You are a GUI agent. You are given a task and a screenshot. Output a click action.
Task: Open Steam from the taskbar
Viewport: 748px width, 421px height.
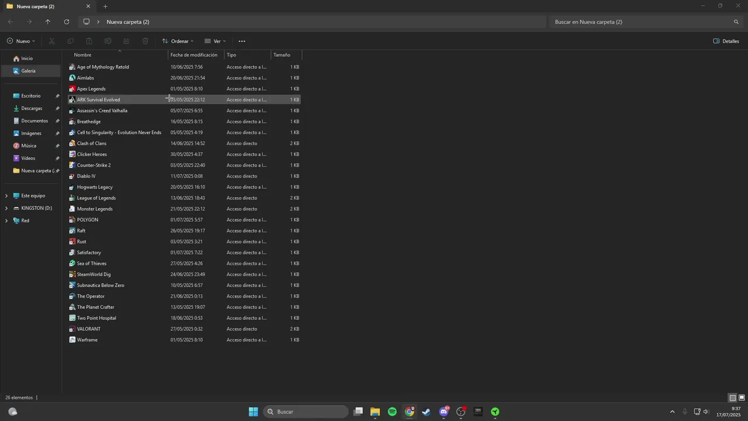(427, 412)
